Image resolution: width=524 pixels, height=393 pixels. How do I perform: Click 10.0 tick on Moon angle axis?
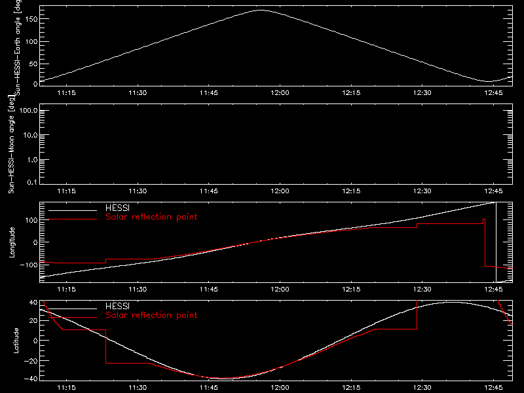(x=30, y=135)
